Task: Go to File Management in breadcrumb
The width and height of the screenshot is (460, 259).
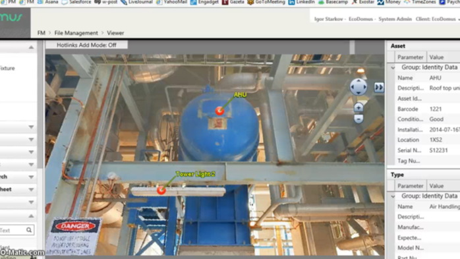Action: point(76,33)
